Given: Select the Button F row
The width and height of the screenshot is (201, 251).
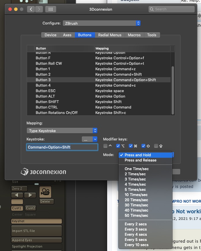Looking at the screenshot, I should (99, 58).
